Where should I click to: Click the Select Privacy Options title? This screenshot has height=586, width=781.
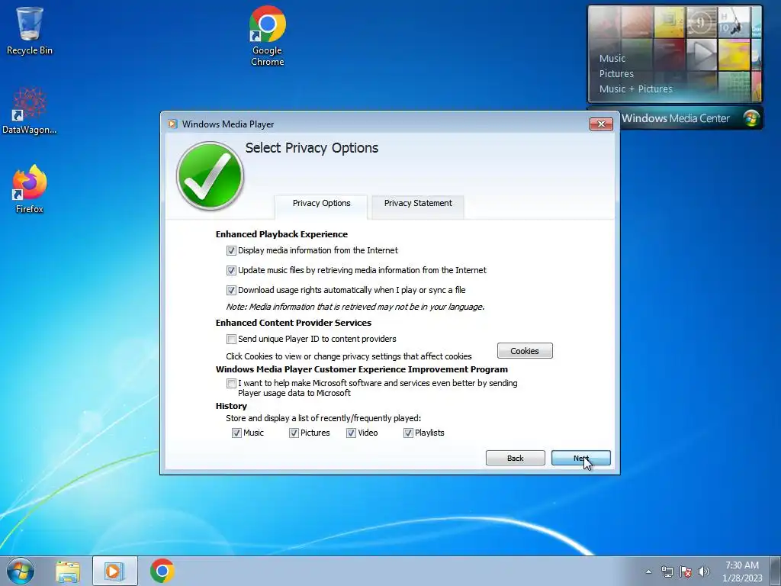(x=312, y=148)
